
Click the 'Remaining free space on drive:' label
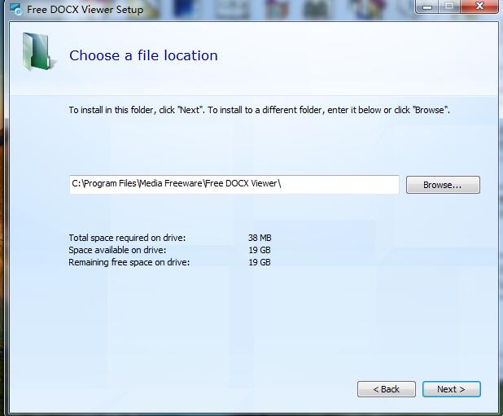[x=129, y=262]
